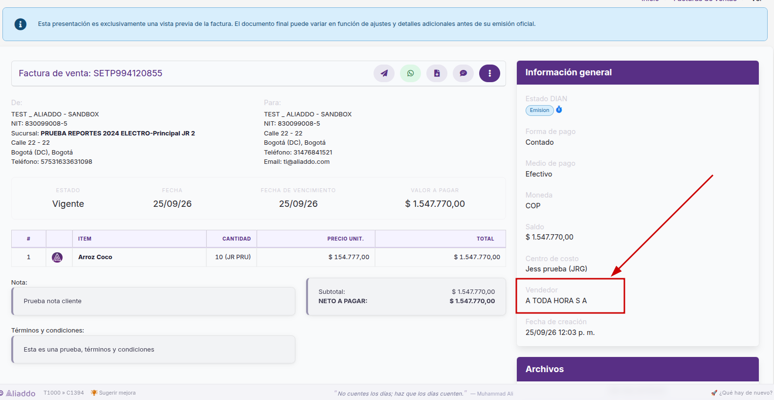Select the Arroz Coco item name
The image size is (774, 400).
coord(95,257)
